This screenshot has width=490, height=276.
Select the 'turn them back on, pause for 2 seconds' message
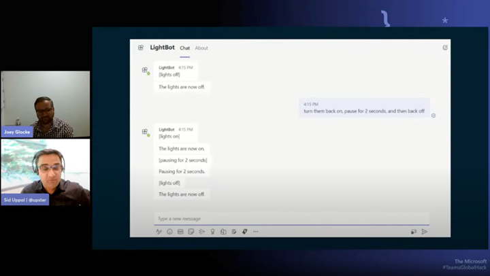click(x=364, y=108)
